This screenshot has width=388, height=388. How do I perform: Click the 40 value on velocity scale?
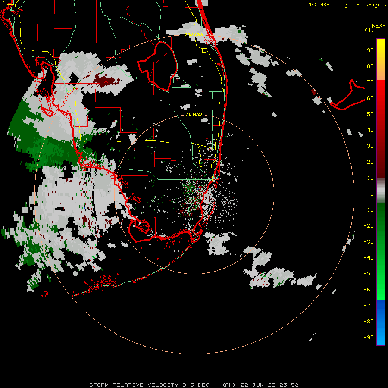pos(370,130)
